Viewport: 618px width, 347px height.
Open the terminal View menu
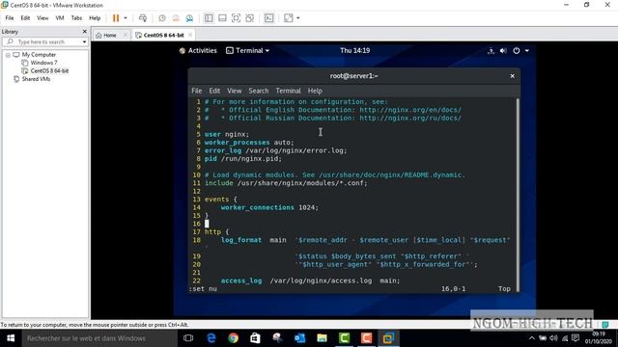[234, 91]
